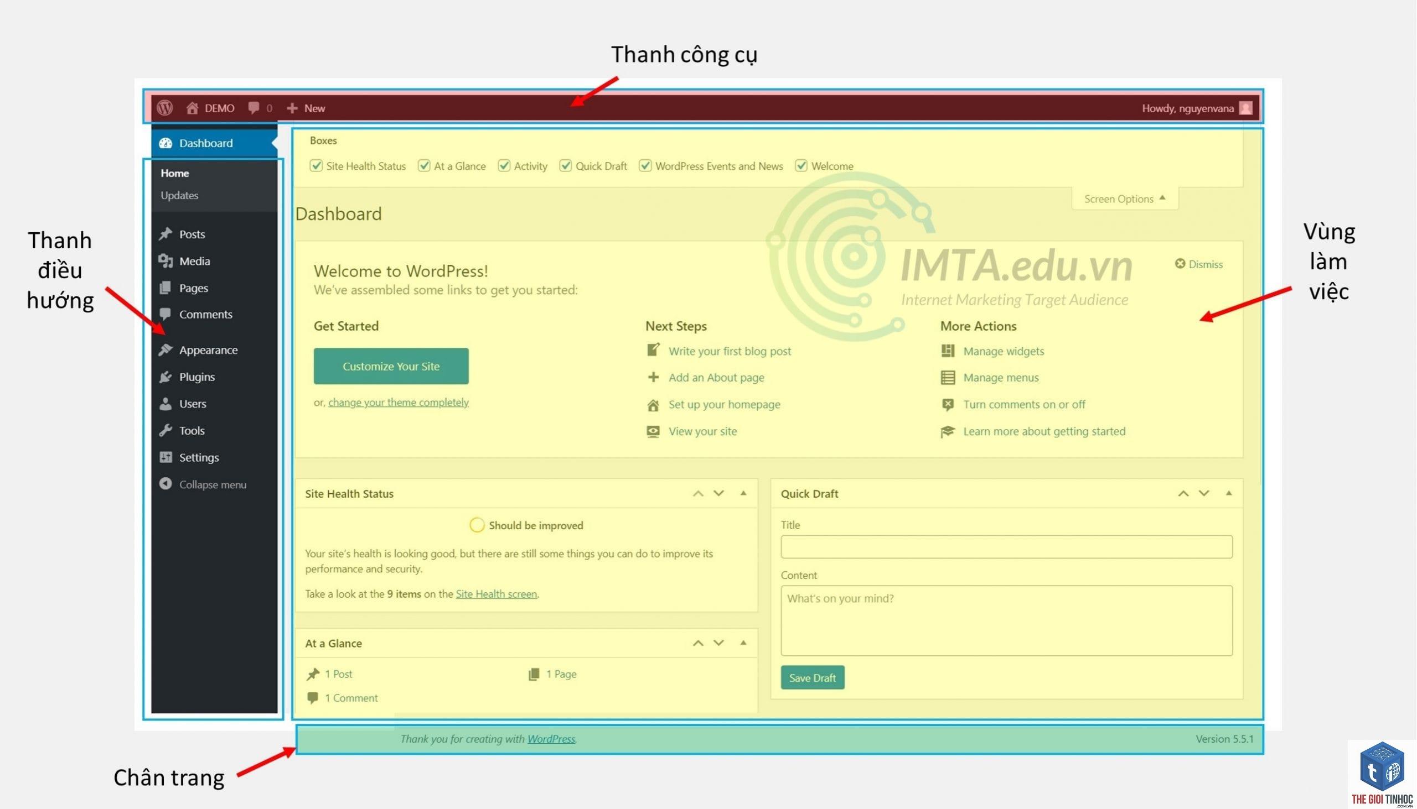Follow the WordPress footer link
Viewport: 1417px width, 809px height.
click(x=552, y=739)
